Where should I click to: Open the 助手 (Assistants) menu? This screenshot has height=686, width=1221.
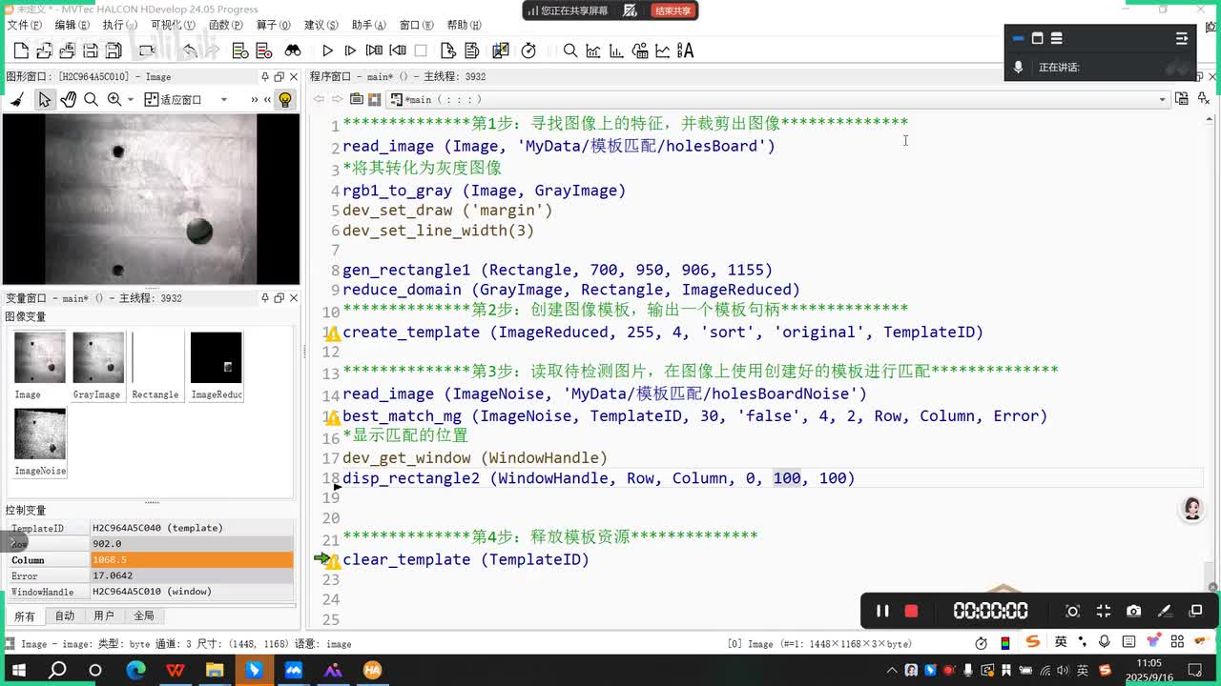(368, 25)
